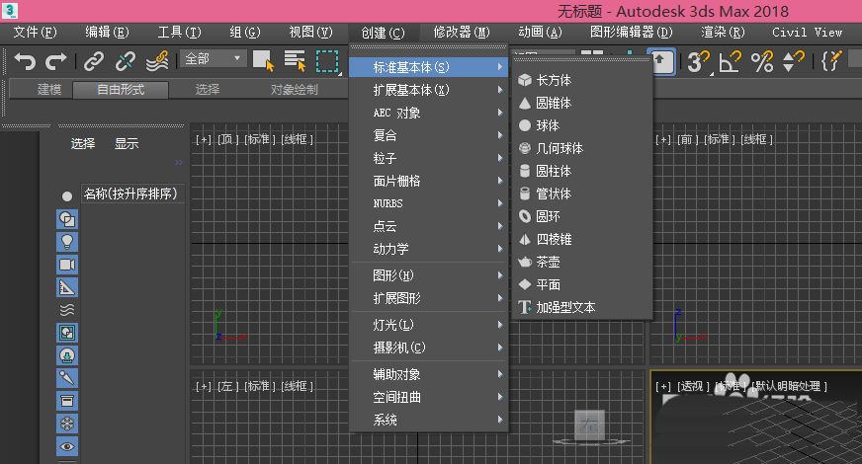
Task: Toggle geometry display filter in Scene Explorer
Action: (67, 219)
